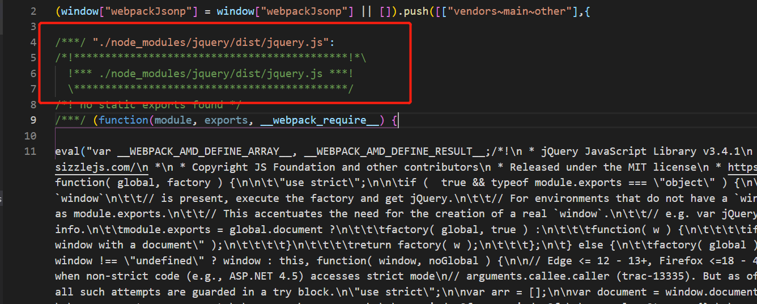Click the asterisk comment row on line 5
This screenshot has height=304, width=757.
(x=211, y=58)
